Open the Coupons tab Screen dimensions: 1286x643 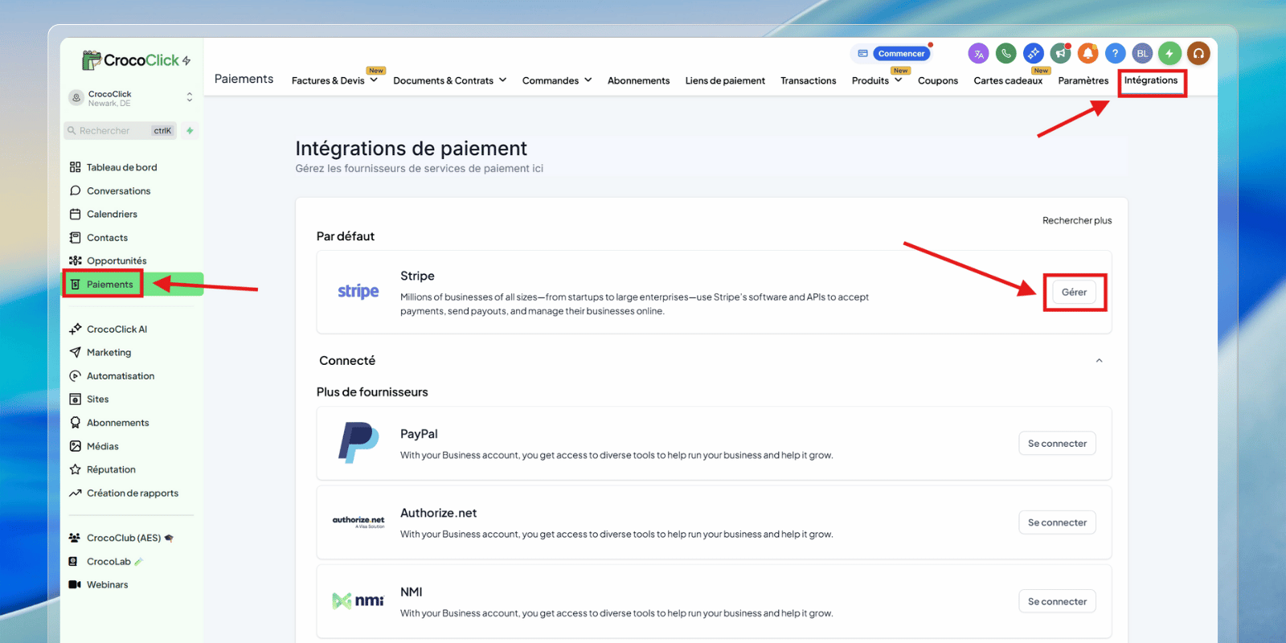[938, 80]
